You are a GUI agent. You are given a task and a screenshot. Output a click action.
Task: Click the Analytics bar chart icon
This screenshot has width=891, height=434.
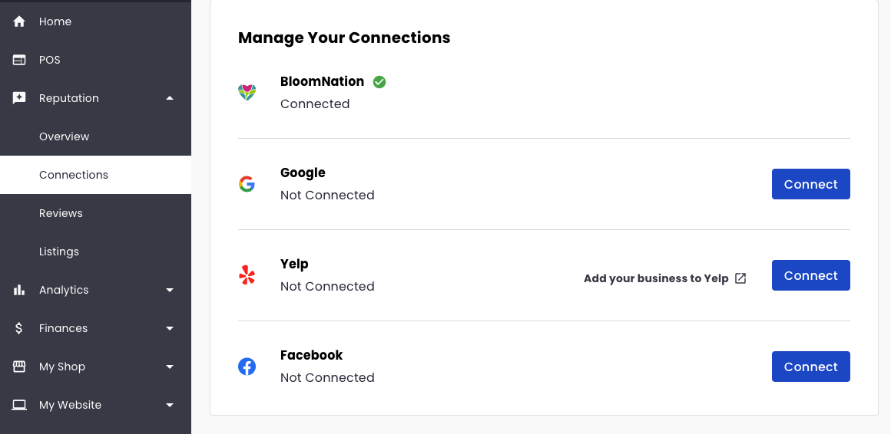[x=18, y=290]
